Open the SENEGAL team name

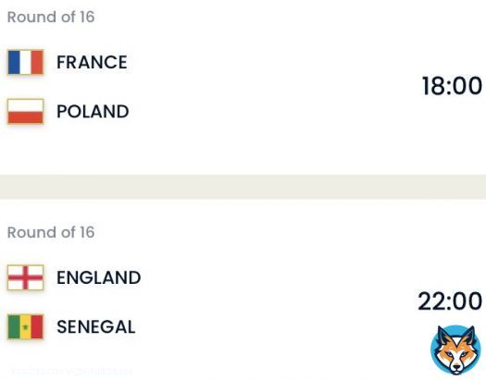[x=96, y=326]
